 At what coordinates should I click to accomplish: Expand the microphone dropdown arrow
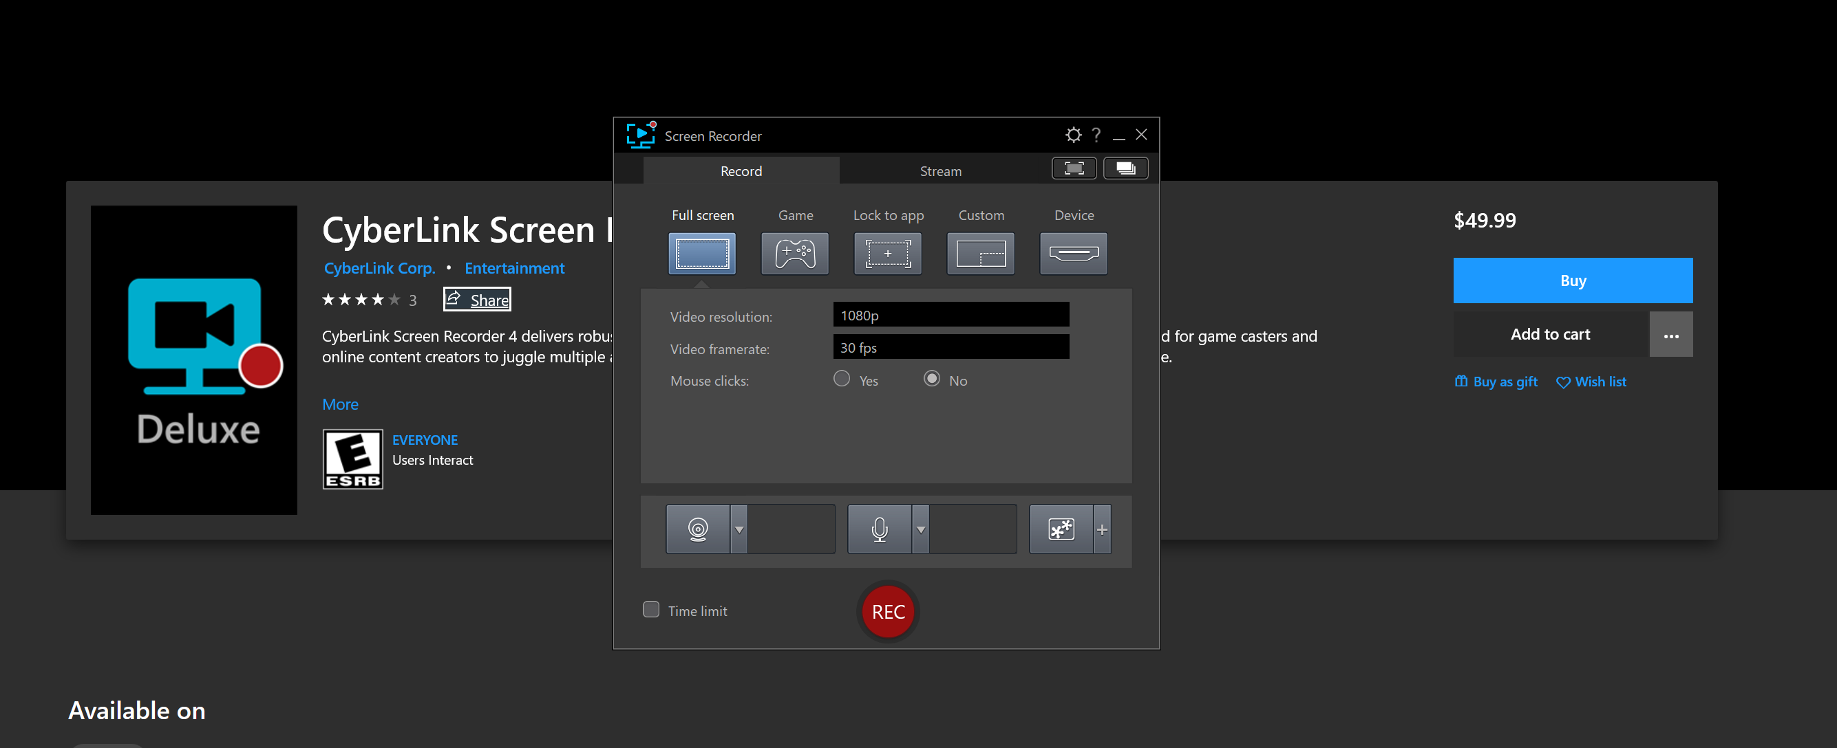coord(921,529)
